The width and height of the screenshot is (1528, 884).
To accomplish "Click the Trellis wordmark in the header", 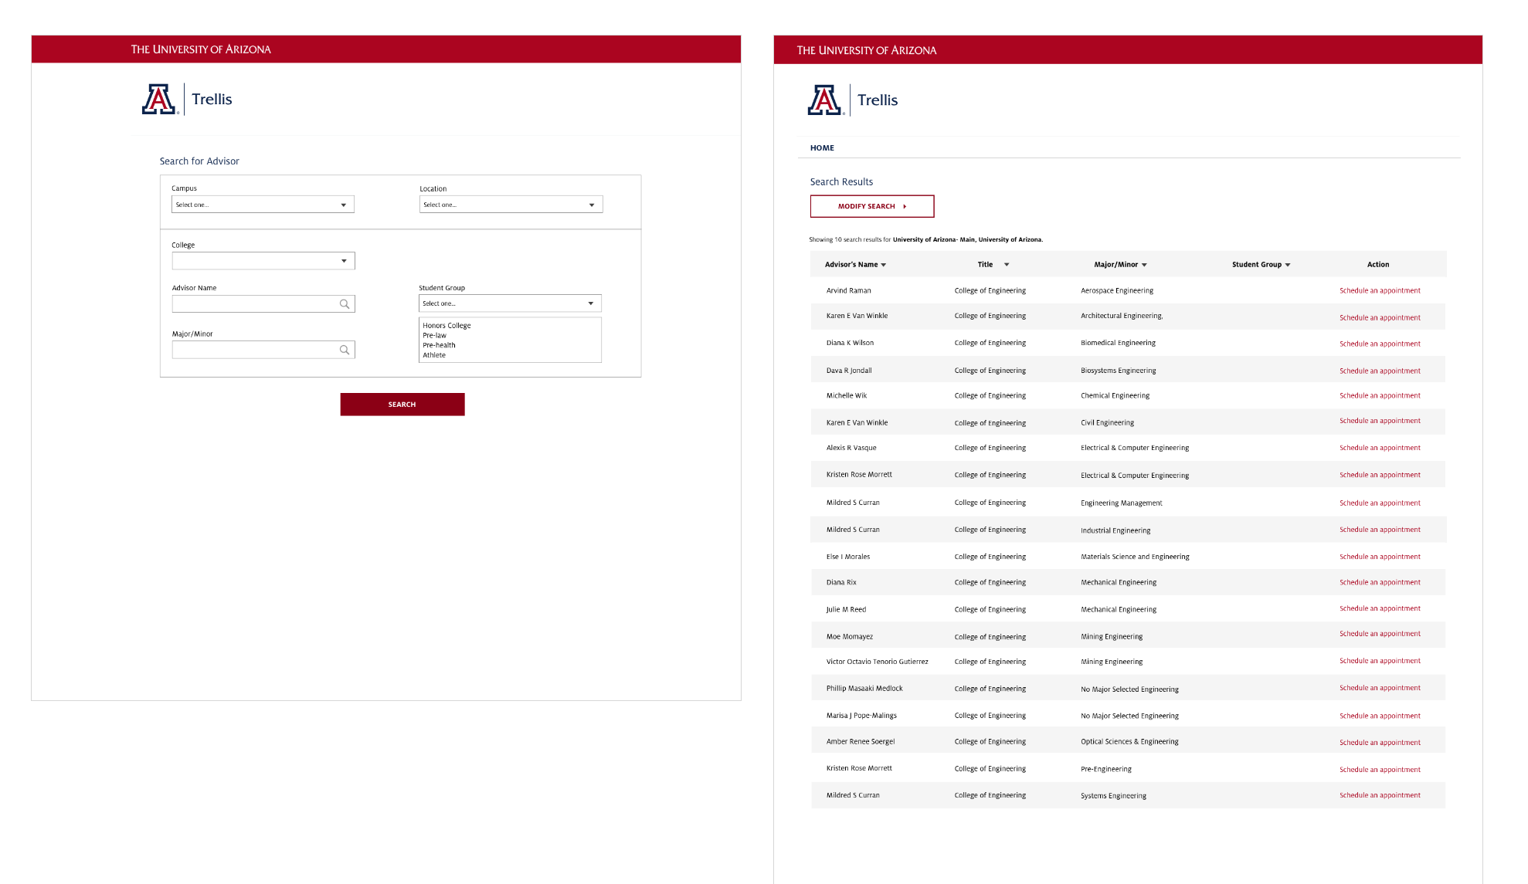I will [877, 100].
